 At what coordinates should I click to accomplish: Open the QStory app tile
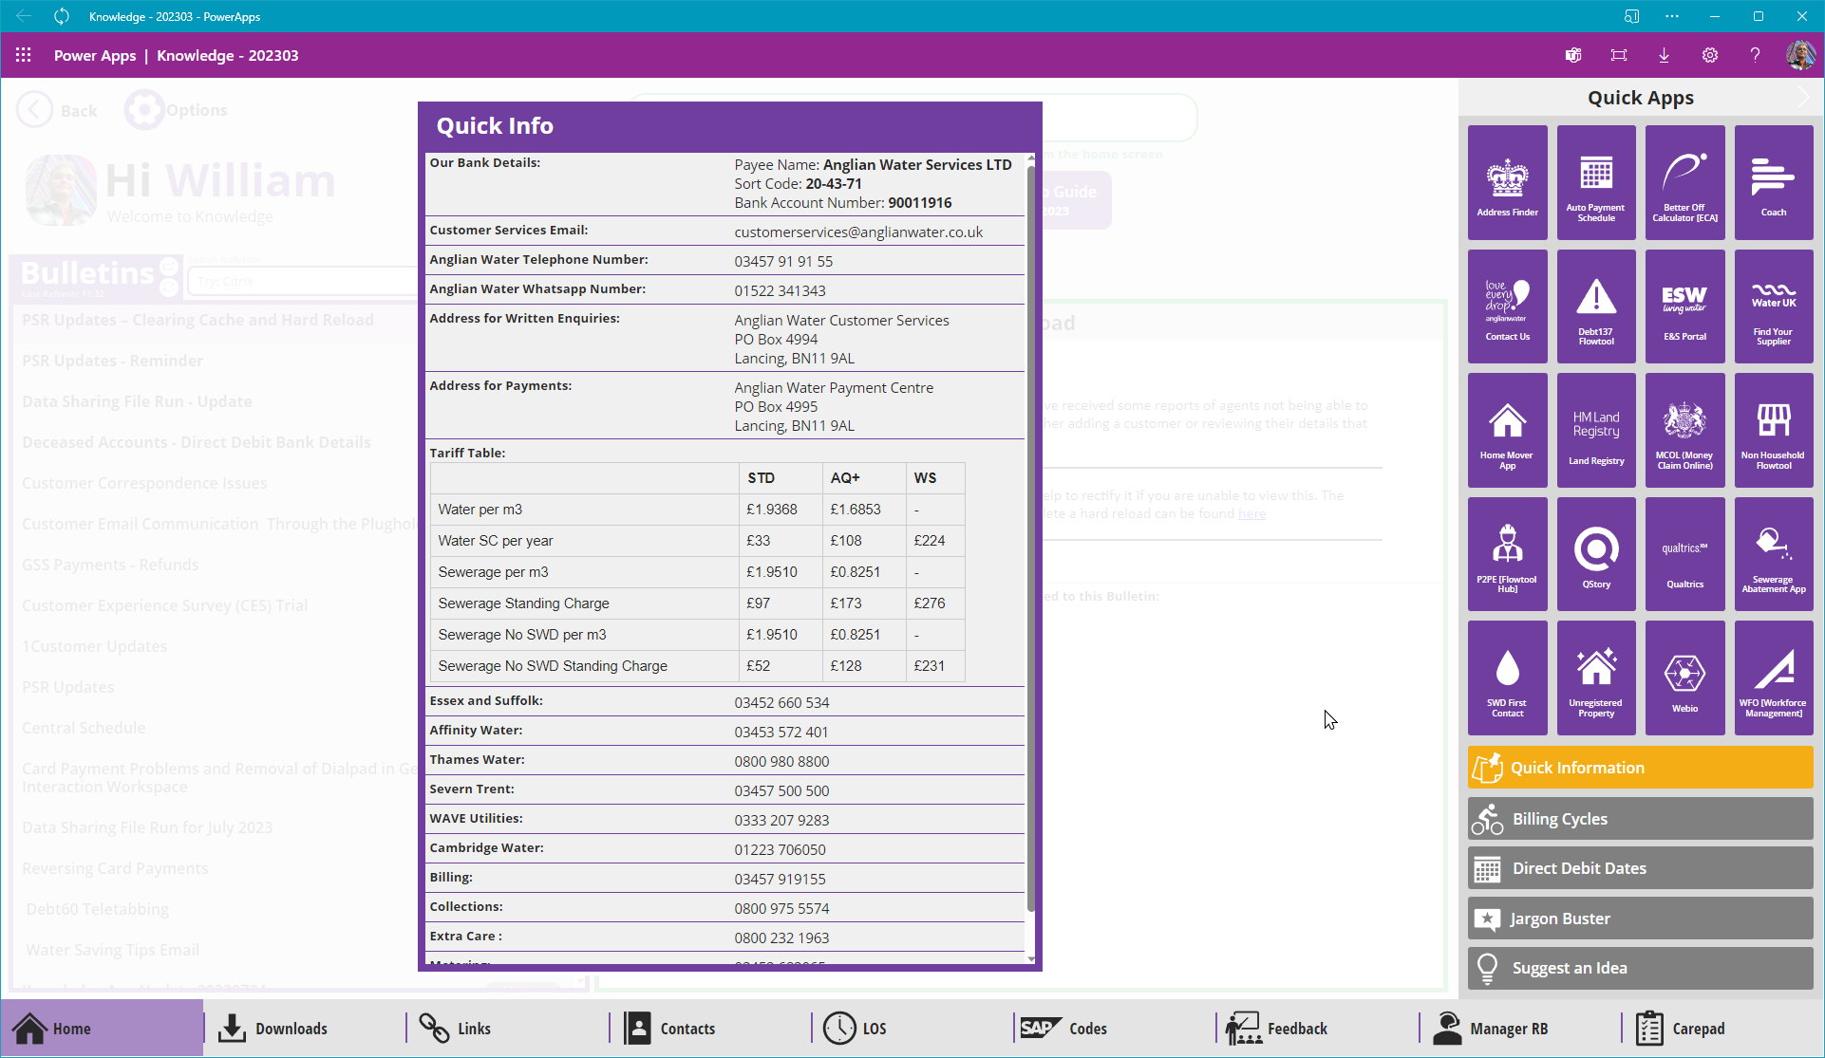coord(1595,554)
